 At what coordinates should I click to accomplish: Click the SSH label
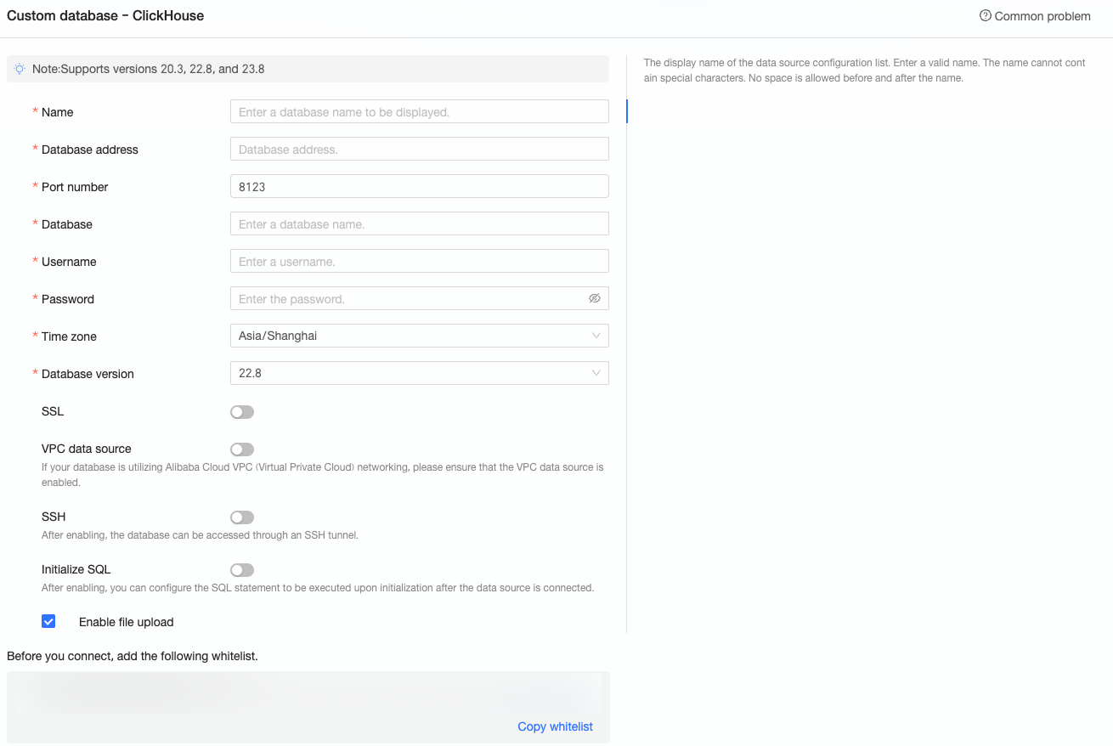click(54, 517)
